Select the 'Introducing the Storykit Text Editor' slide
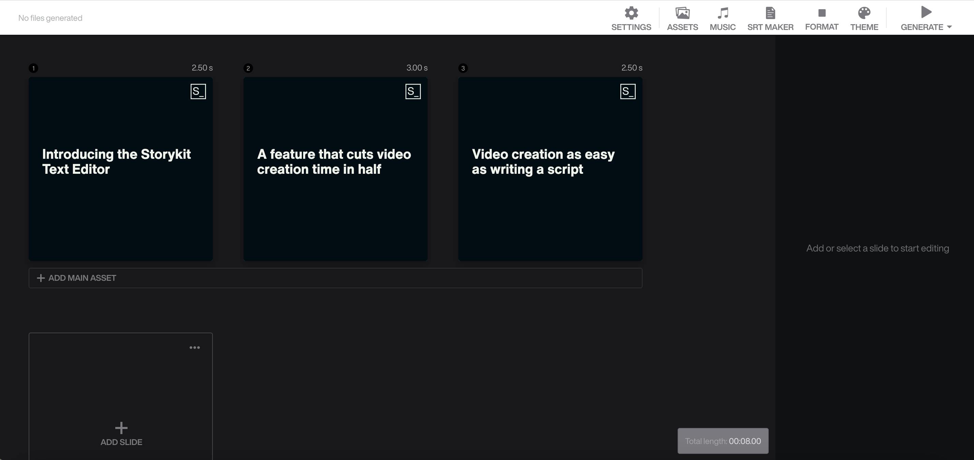 [121, 169]
